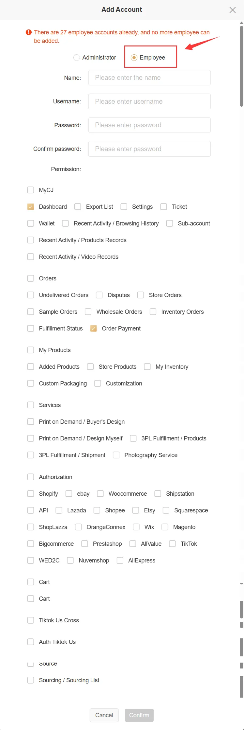This screenshot has width=244, height=730.
Task: Click the dialog's vertical scrollbar
Action: click(241, 65)
